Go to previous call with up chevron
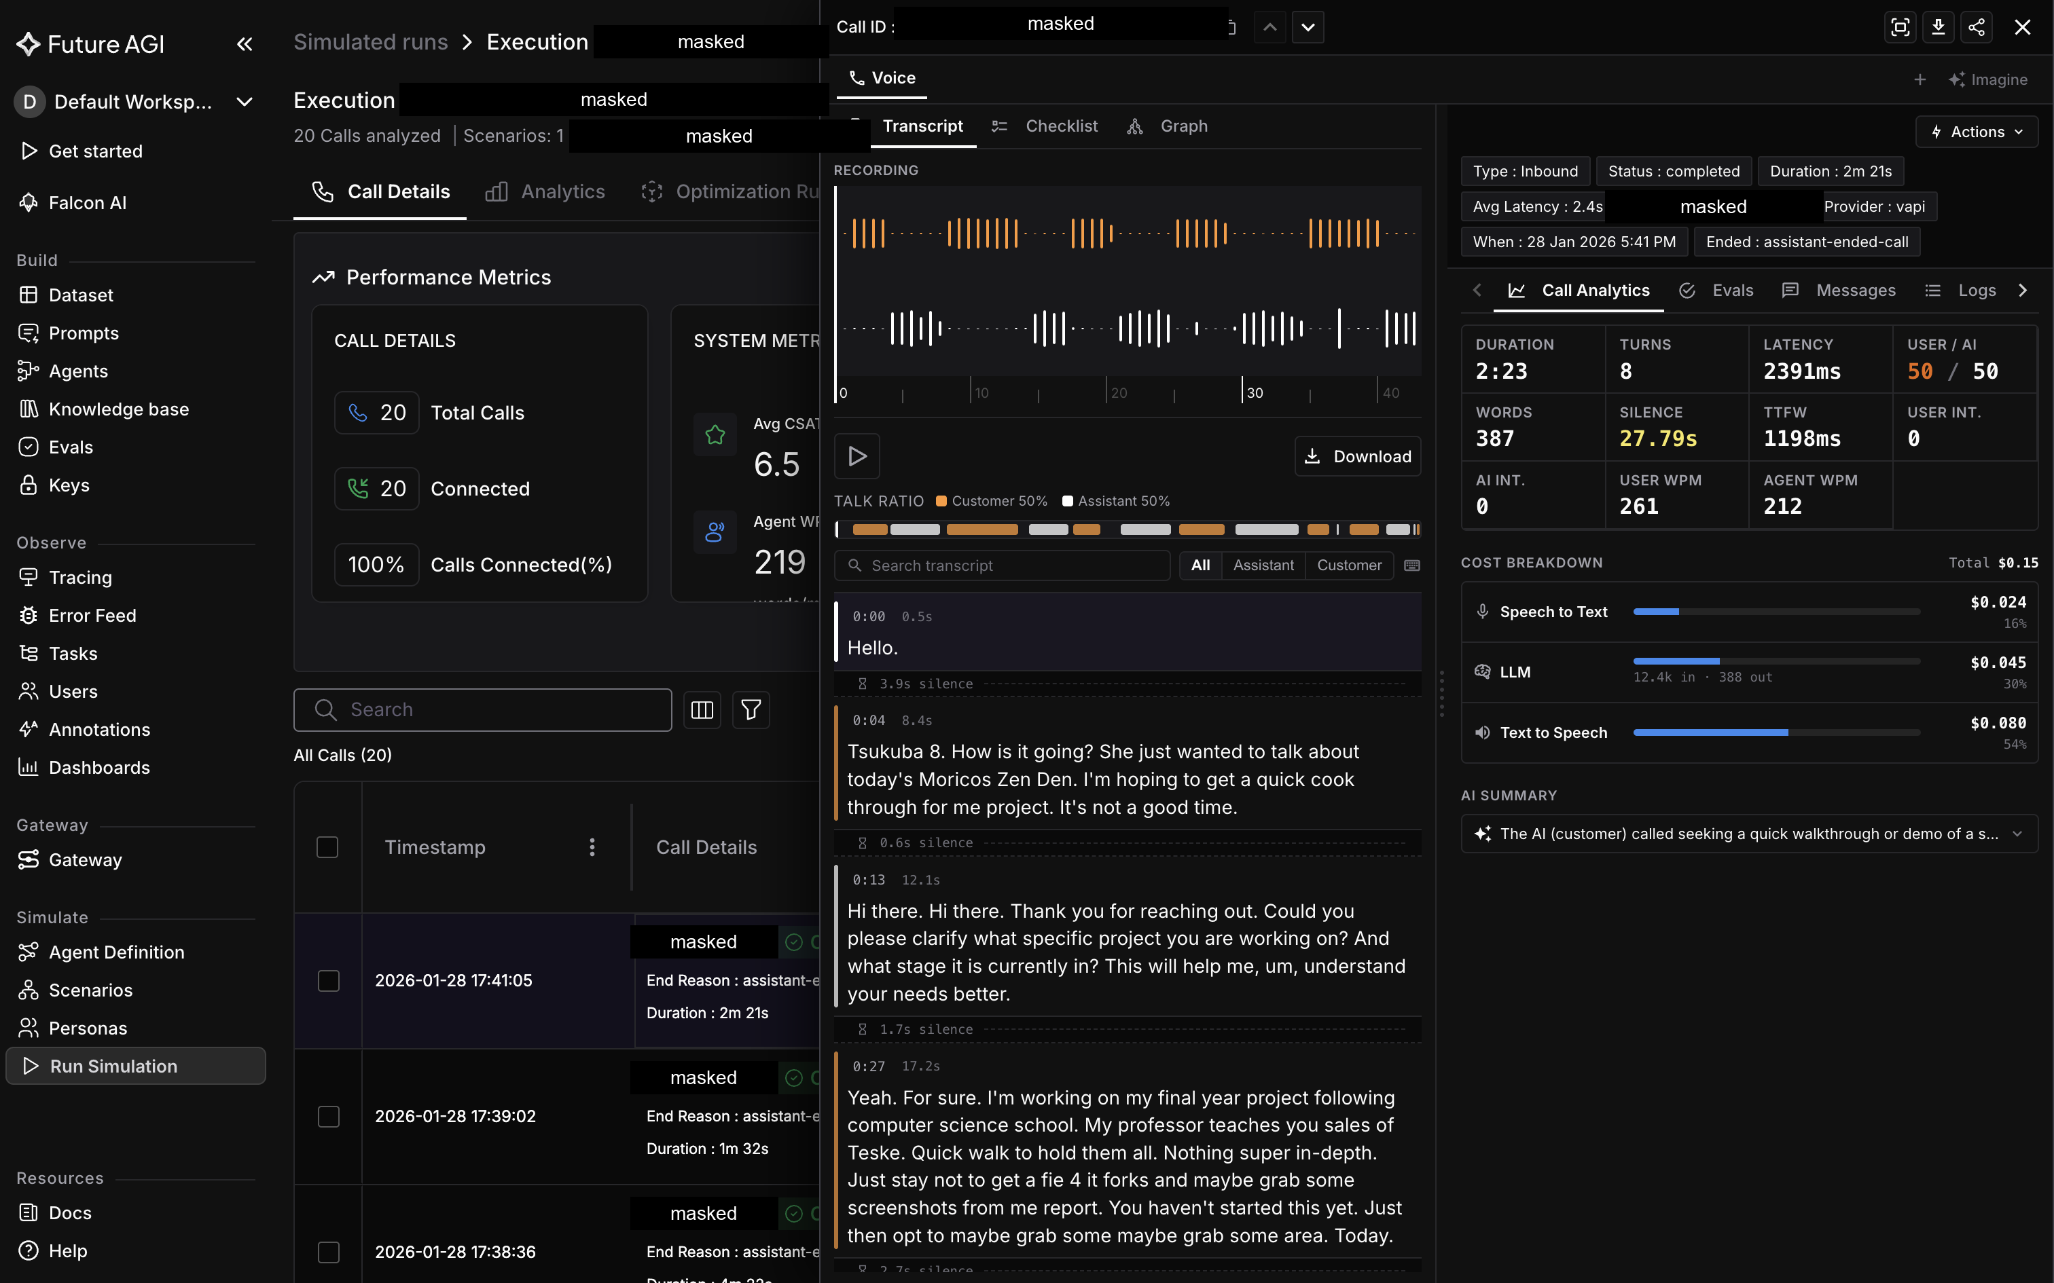 [x=1269, y=27]
